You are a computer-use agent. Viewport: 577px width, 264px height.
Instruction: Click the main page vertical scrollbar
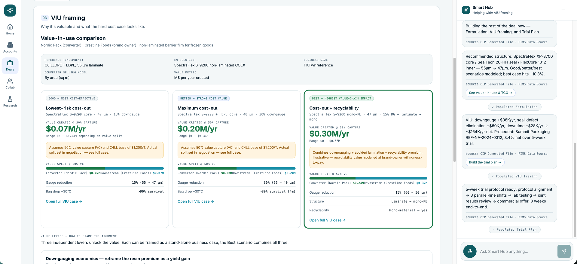[x=454, y=110]
